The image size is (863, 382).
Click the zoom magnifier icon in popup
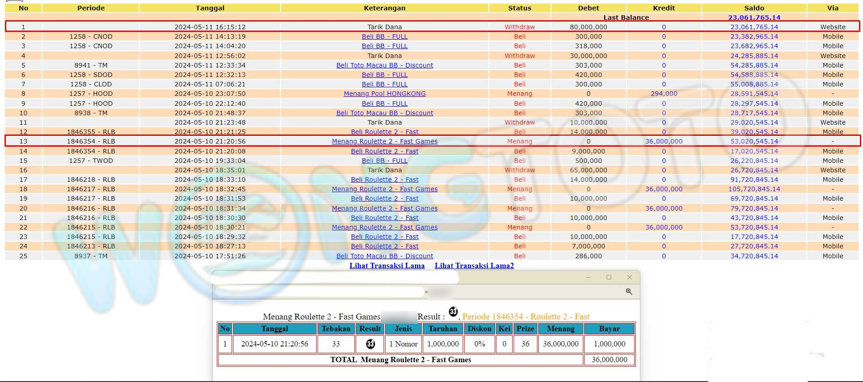(629, 292)
